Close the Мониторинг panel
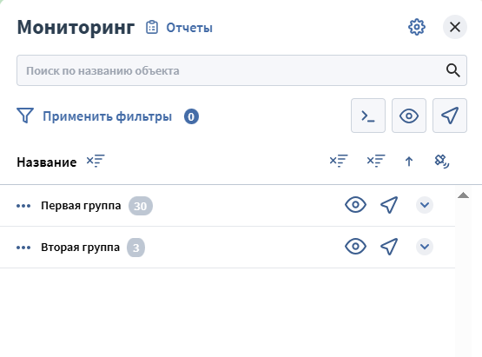482x357 pixels. coord(455,27)
